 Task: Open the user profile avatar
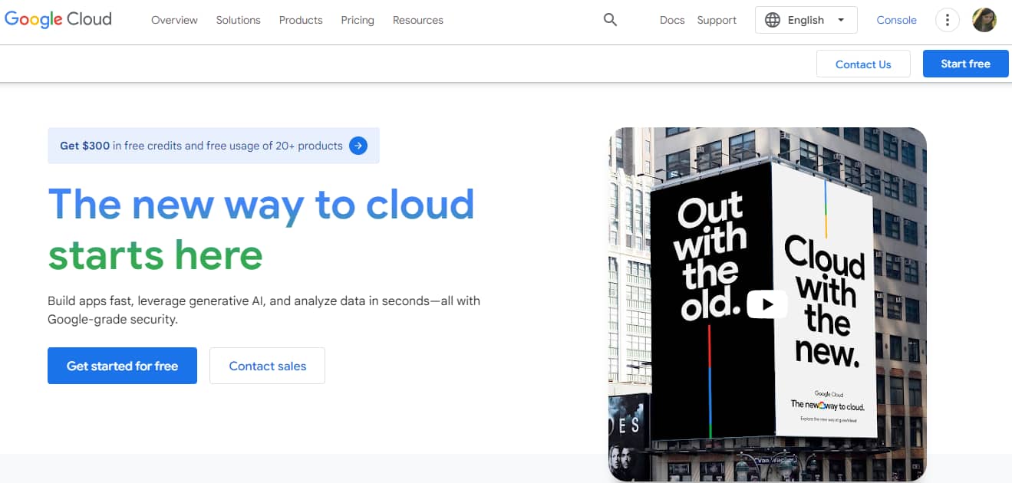tap(984, 20)
